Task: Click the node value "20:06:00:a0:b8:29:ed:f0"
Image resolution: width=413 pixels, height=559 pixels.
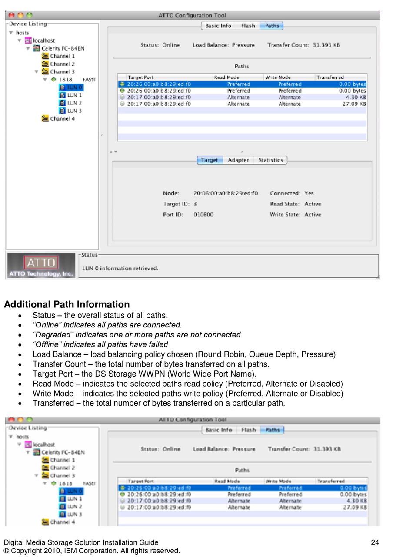Action: pyautogui.click(x=226, y=193)
